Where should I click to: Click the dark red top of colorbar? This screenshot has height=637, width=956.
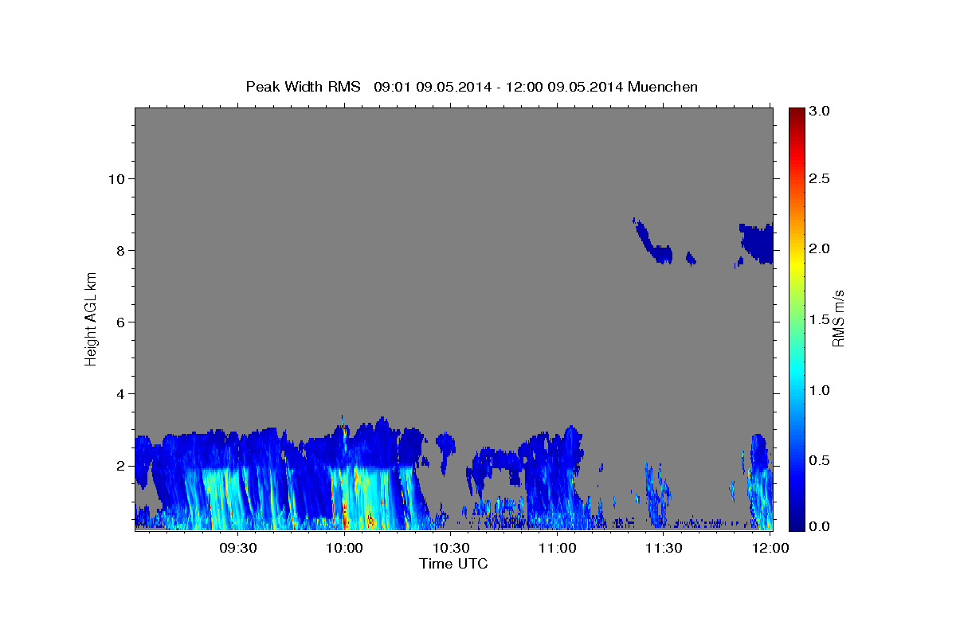(x=796, y=113)
